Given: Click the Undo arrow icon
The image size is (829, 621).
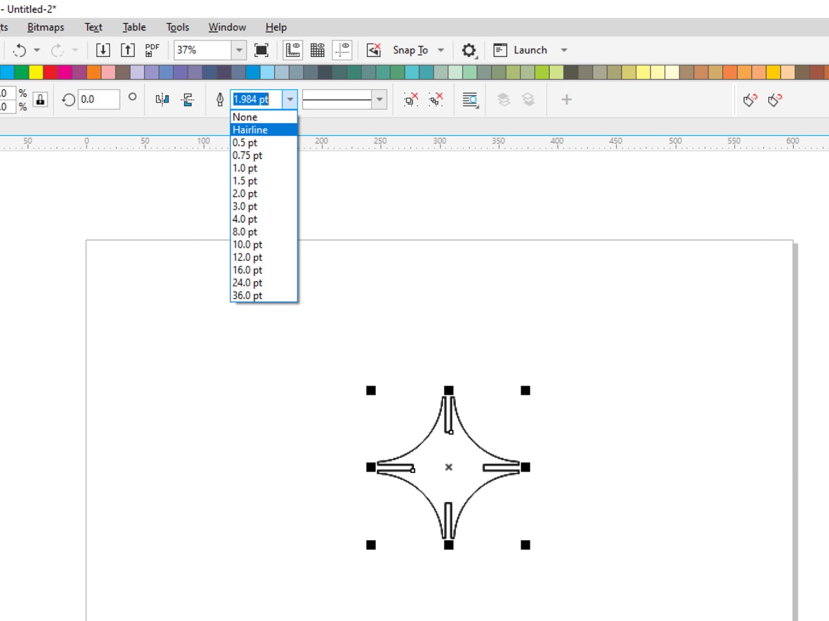Looking at the screenshot, I should [19, 50].
